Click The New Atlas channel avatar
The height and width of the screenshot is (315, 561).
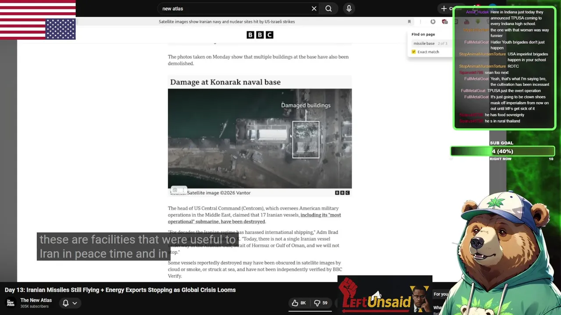[11, 303]
